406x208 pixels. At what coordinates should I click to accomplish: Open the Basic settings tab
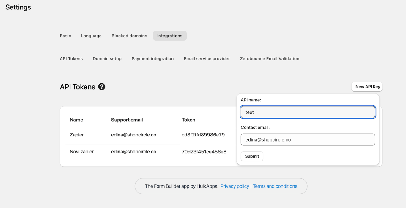tap(65, 36)
